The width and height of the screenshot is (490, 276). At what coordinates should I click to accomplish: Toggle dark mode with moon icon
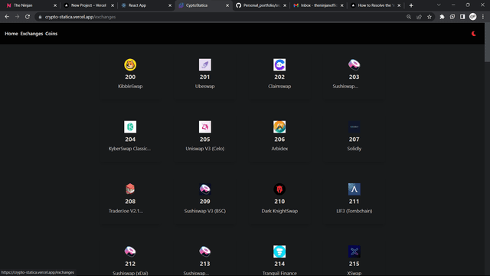474,34
